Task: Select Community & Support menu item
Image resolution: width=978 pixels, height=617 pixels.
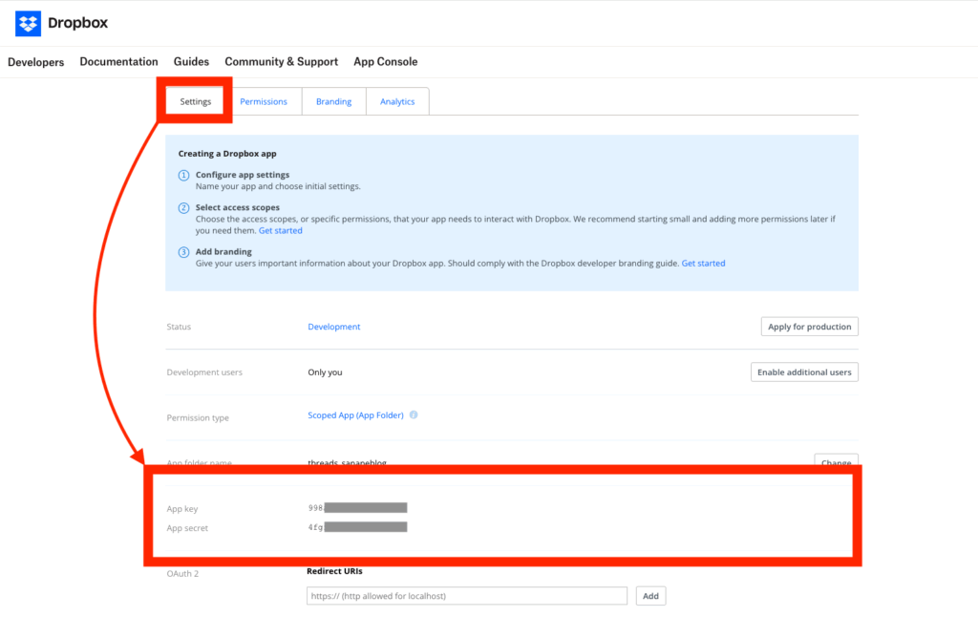Action: tap(282, 62)
